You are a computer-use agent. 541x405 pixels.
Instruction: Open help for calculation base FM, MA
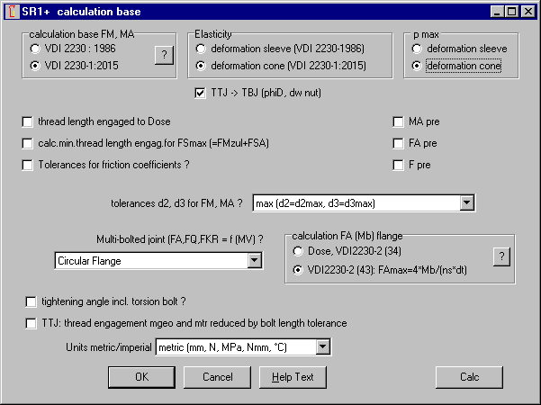(162, 56)
